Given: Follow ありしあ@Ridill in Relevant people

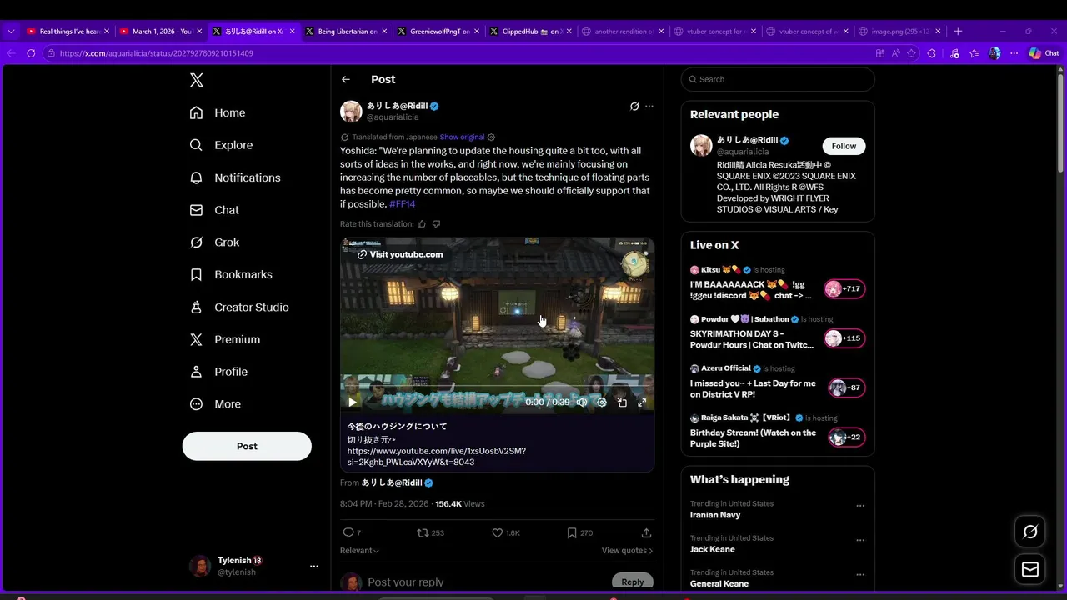Looking at the screenshot, I should tap(844, 146).
